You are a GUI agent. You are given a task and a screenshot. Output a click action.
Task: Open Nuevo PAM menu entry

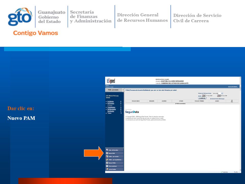(114, 153)
